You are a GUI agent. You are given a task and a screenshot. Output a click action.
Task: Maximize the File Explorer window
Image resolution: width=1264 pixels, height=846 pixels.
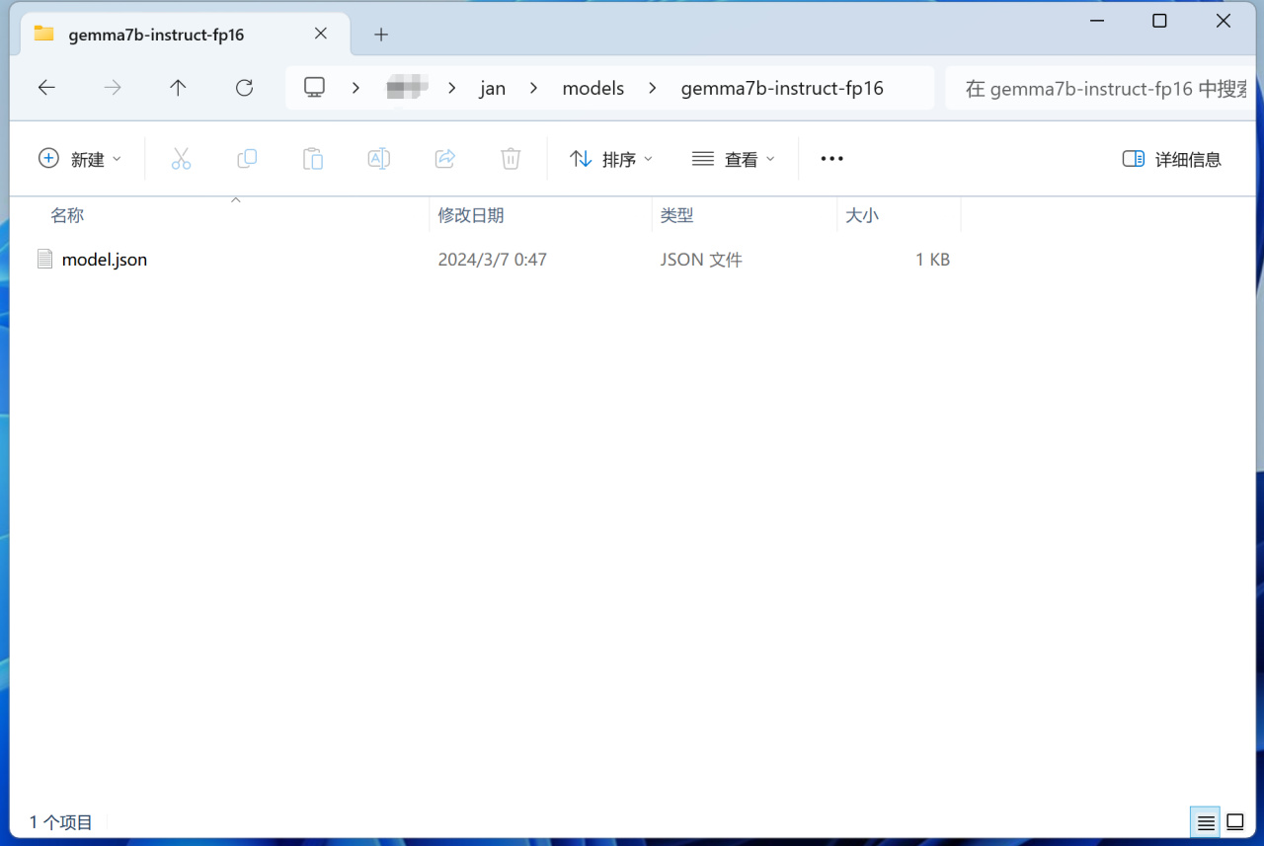click(1160, 21)
